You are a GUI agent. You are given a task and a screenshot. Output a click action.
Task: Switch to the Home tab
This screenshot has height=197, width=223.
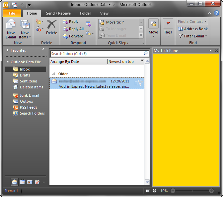click(32, 13)
